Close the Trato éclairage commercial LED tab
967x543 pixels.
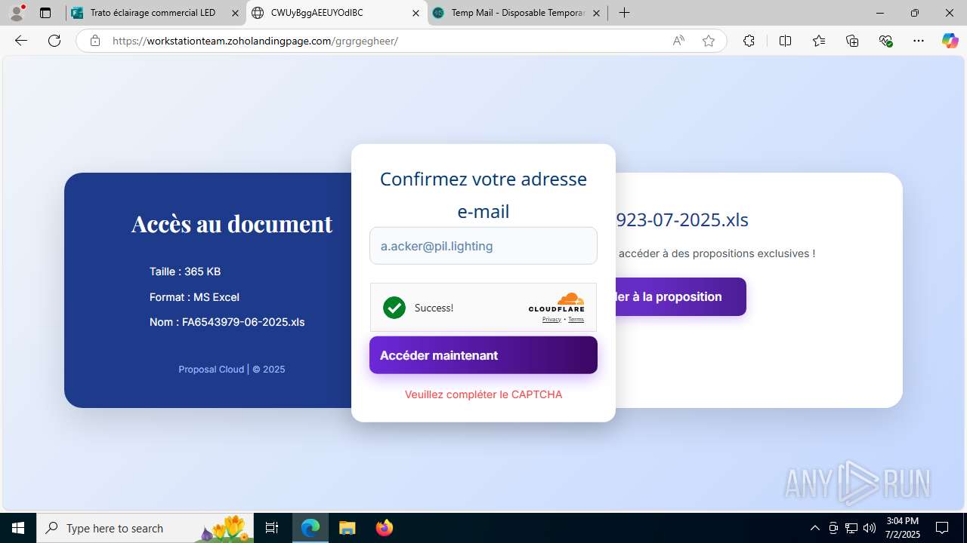tap(235, 13)
